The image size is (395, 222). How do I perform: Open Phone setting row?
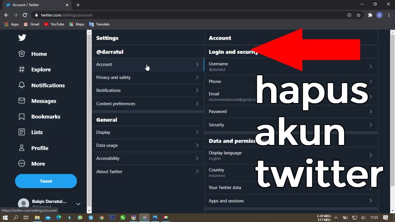291,81
